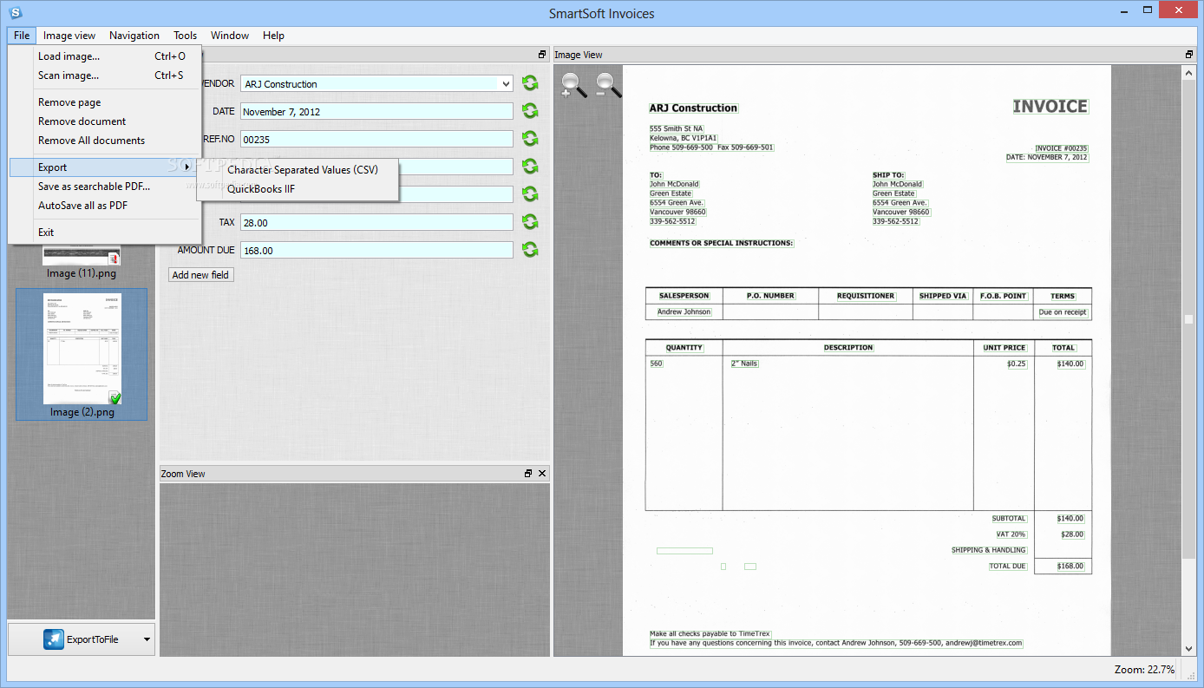Select the Image (2).png thumbnail
The image size is (1204, 688).
click(82, 355)
